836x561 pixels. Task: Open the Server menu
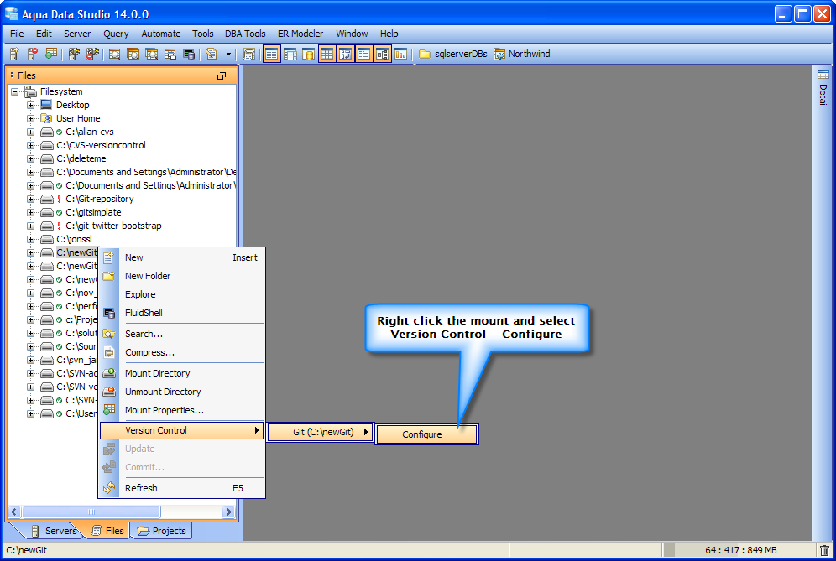click(76, 34)
